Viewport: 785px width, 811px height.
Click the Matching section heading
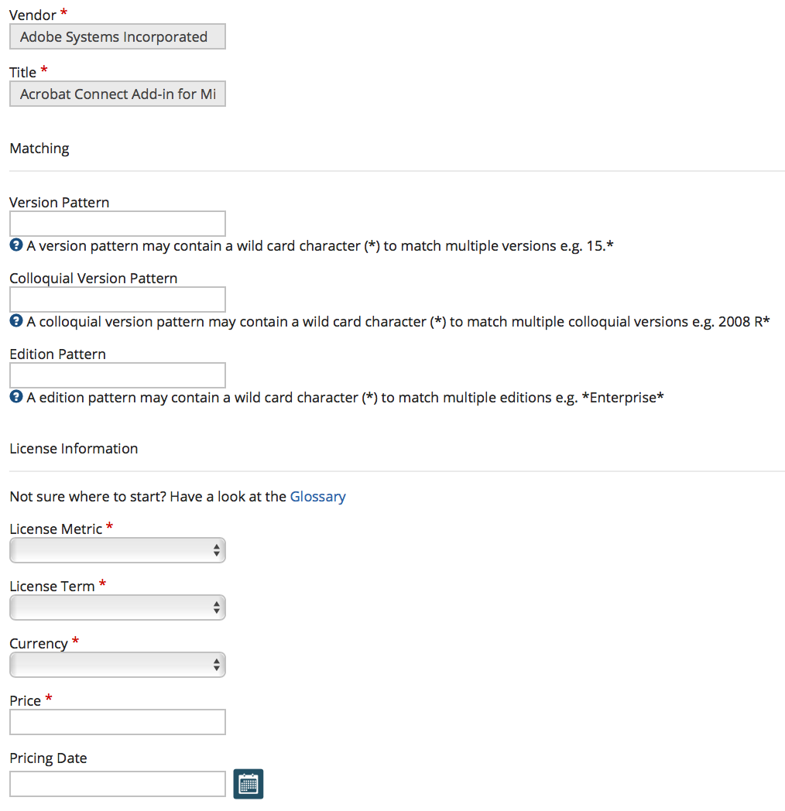pyautogui.click(x=39, y=148)
